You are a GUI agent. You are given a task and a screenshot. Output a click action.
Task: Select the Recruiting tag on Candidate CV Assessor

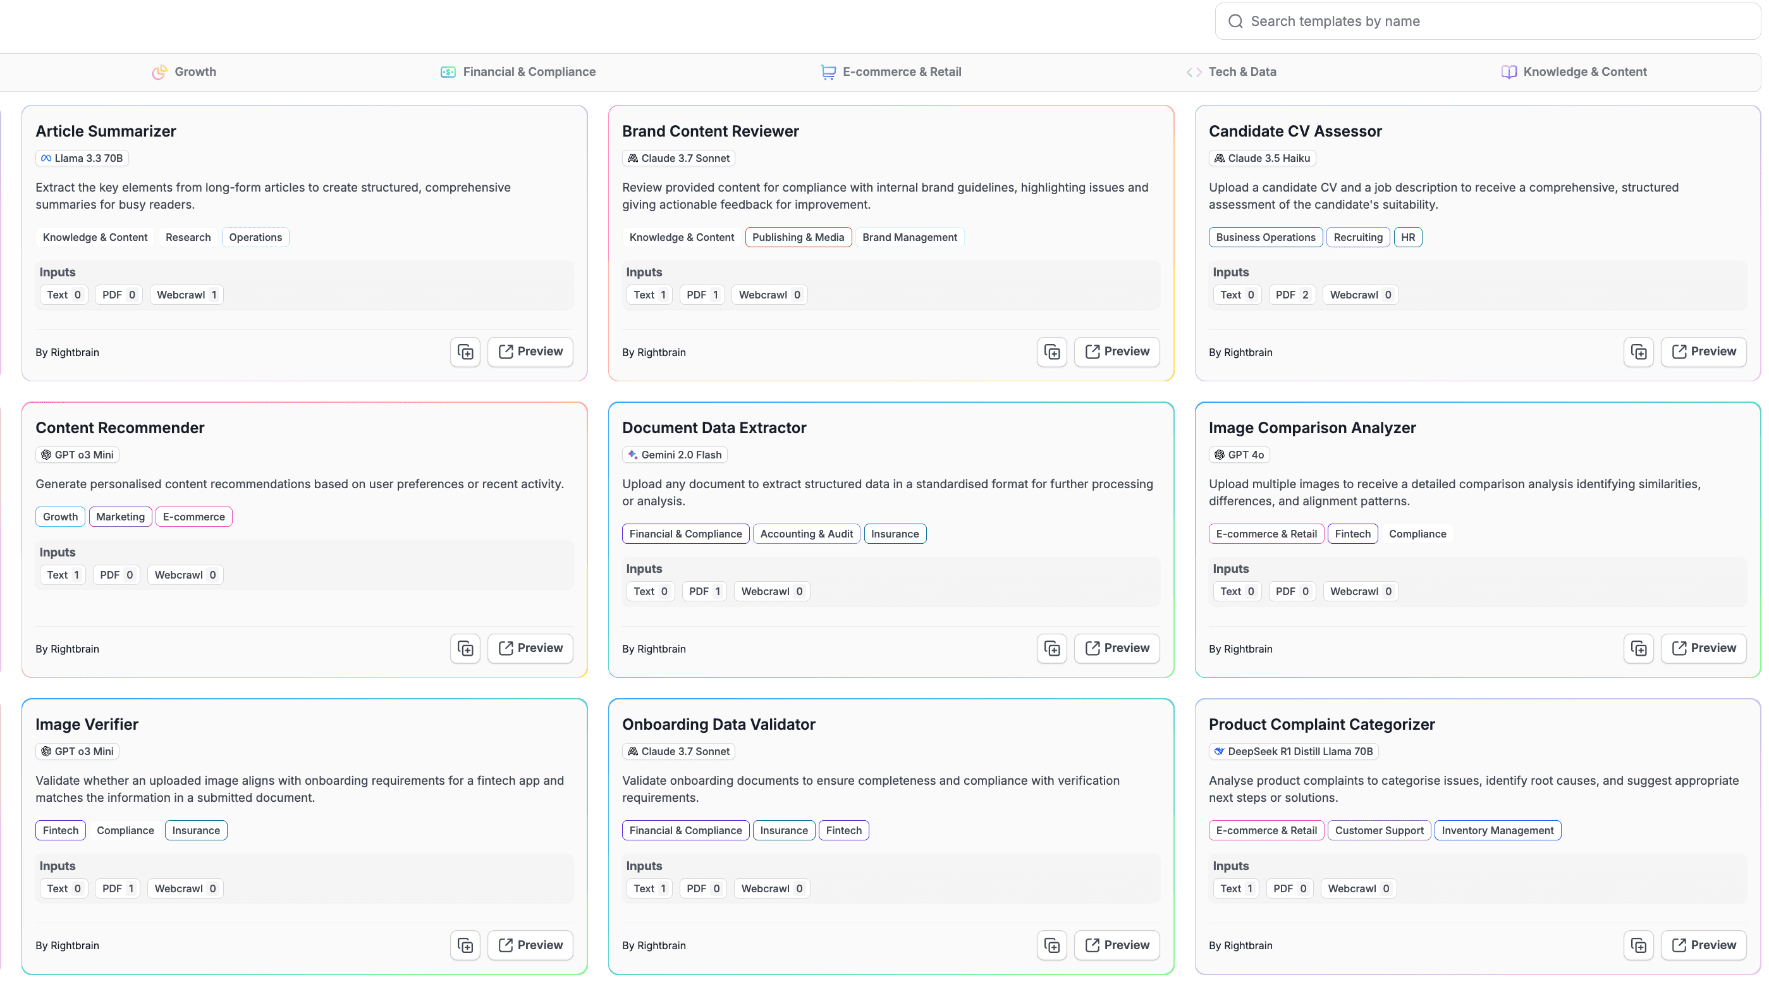point(1357,238)
